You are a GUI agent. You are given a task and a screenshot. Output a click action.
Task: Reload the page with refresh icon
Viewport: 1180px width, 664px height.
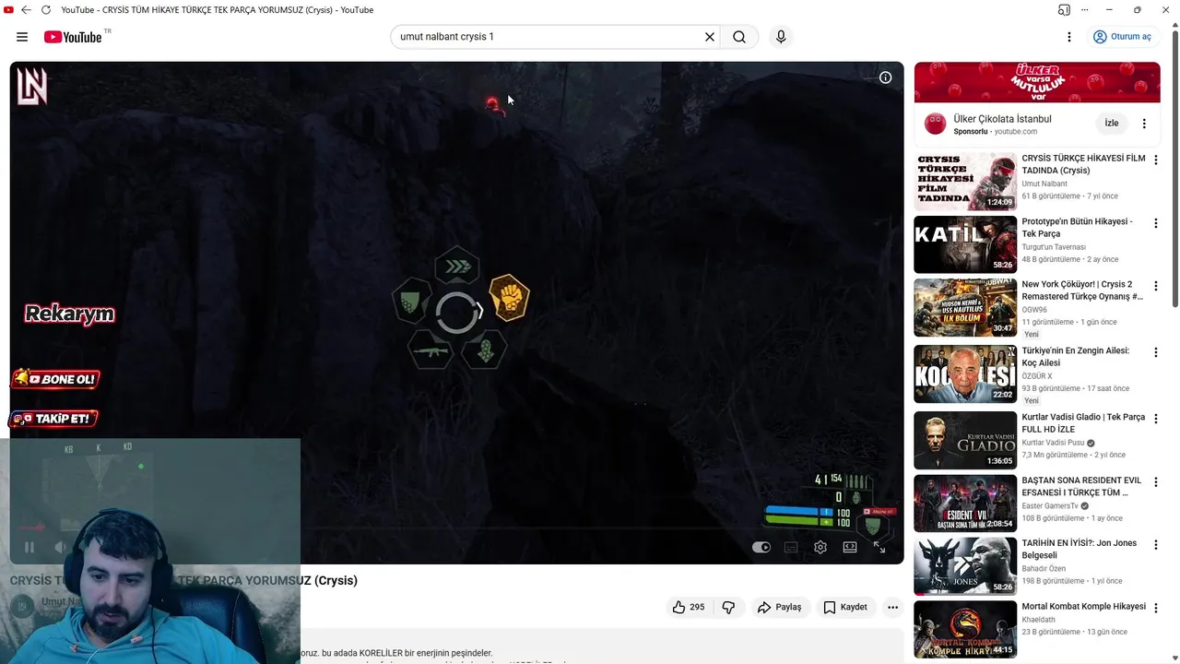[x=46, y=10]
